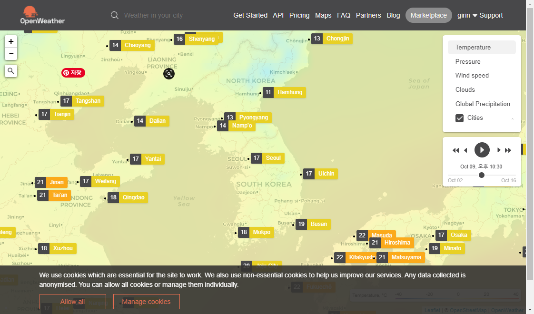Click the Matsuyama city marker
Screen dimensions: 534x314
coord(401,257)
